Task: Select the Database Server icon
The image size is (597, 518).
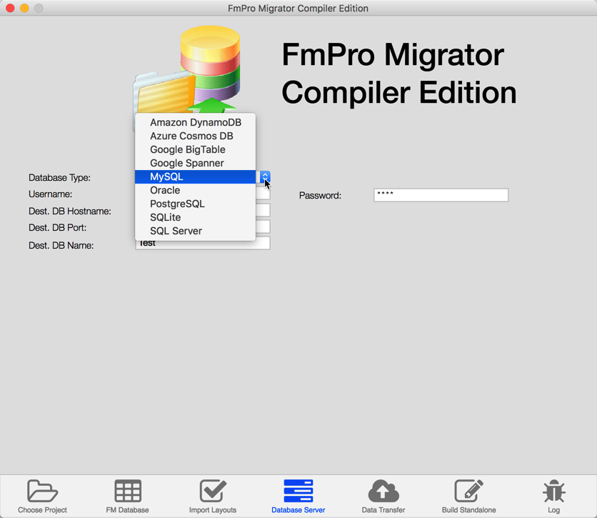Action: 298,491
